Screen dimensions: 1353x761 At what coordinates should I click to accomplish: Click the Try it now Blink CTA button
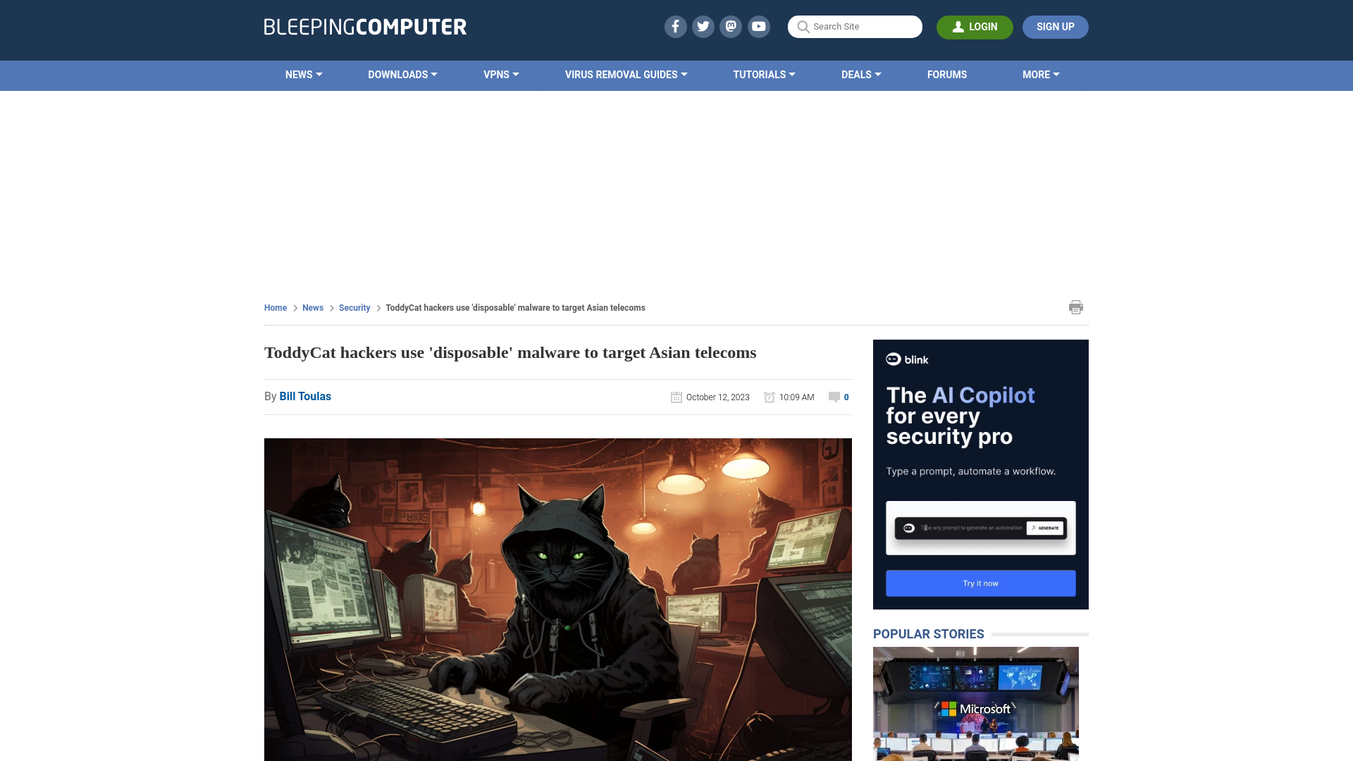pyautogui.click(x=980, y=583)
